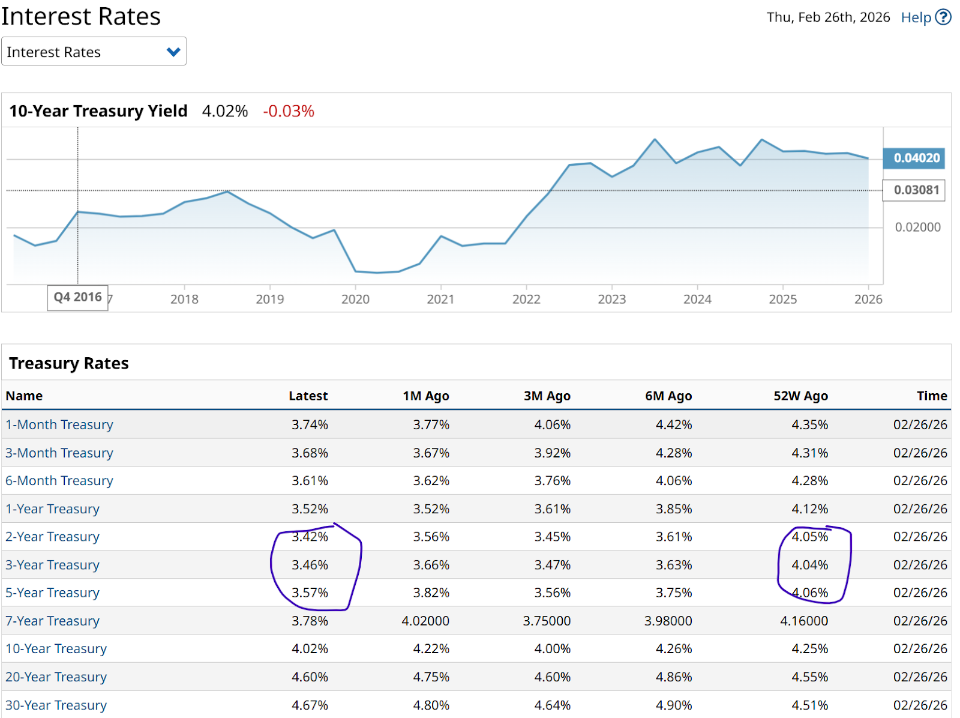Image resolution: width=960 pixels, height=718 pixels.
Task: Open the Interest Rates dropdown
Action: coord(94,52)
